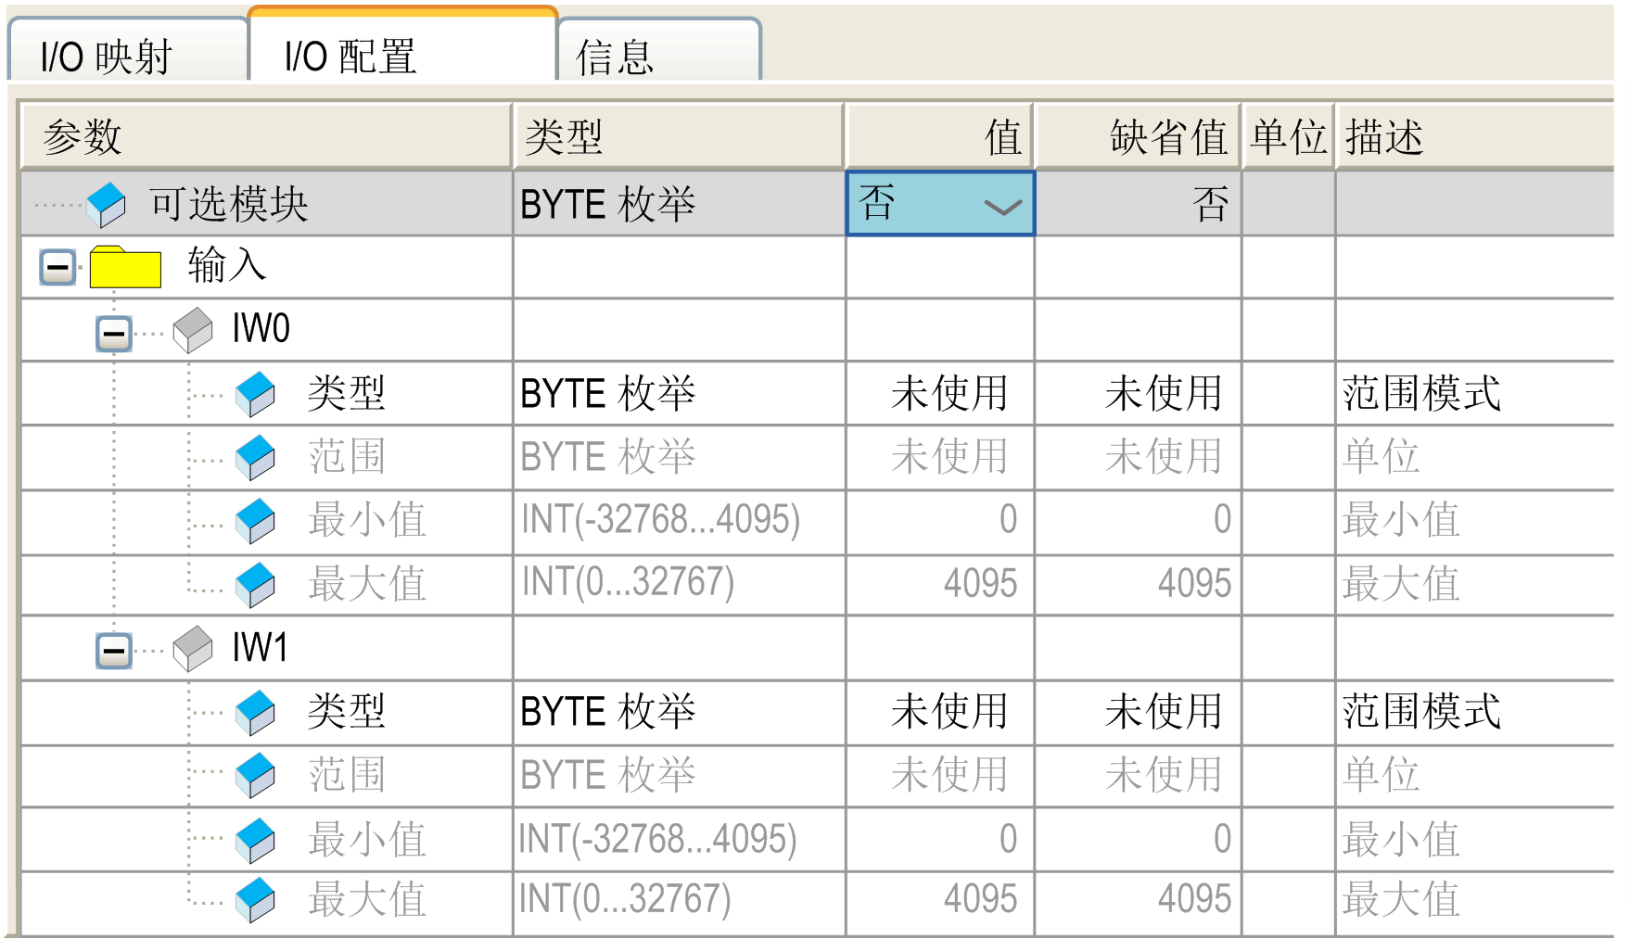Click the gray cube icon for IW1
Viewport: 1630px width, 939px height.
pos(193,648)
